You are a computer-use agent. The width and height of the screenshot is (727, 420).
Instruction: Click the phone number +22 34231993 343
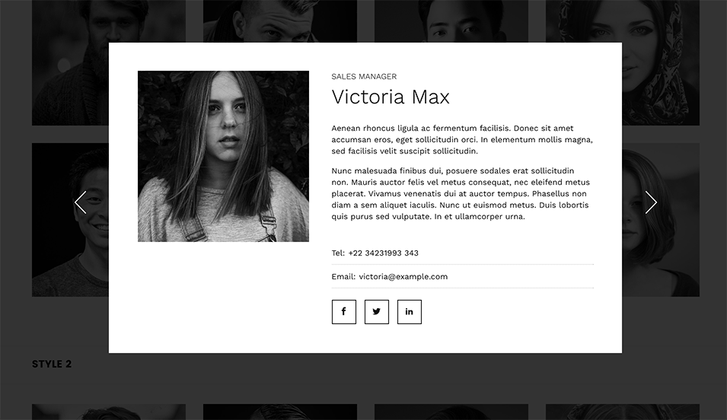tap(383, 253)
